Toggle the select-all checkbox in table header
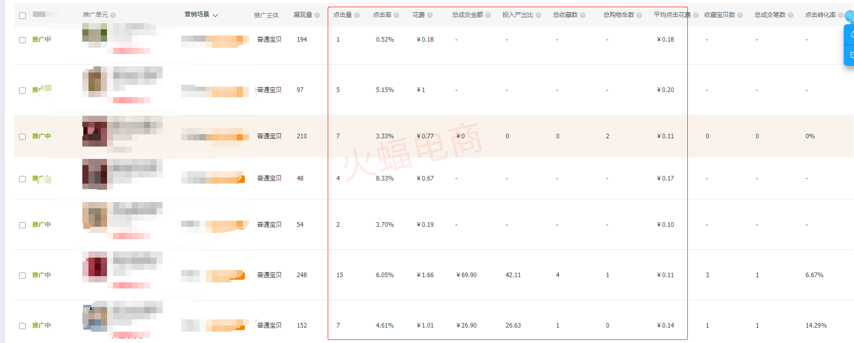 [22, 15]
